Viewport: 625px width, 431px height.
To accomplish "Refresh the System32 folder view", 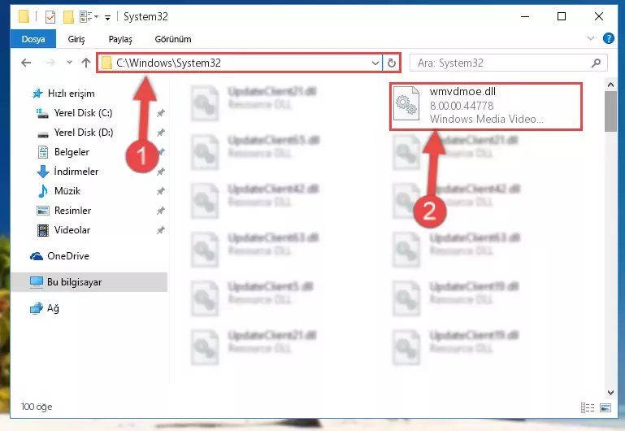I will [392, 63].
